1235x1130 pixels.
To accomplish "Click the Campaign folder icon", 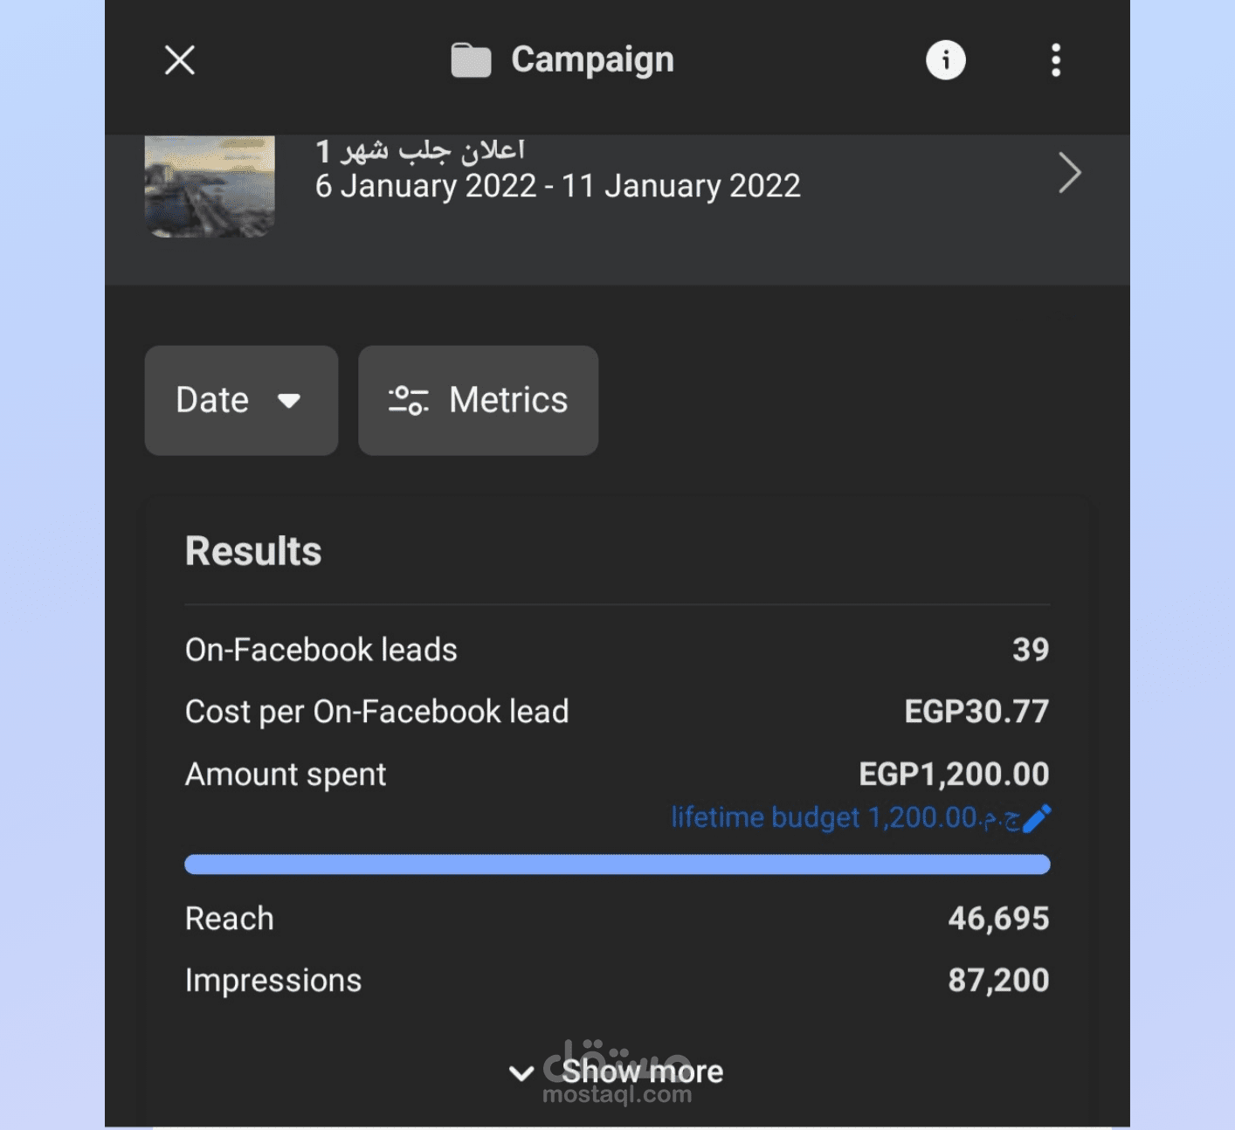I will pos(471,60).
